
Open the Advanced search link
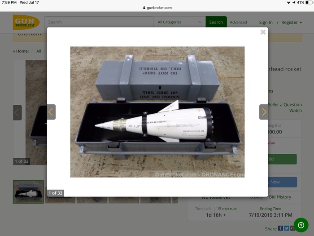click(x=238, y=22)
